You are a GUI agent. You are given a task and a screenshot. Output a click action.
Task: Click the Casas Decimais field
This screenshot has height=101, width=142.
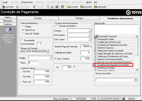[39, 44]
